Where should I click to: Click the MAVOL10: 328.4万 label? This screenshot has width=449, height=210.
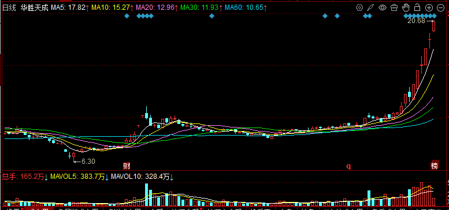pos(142,177)
